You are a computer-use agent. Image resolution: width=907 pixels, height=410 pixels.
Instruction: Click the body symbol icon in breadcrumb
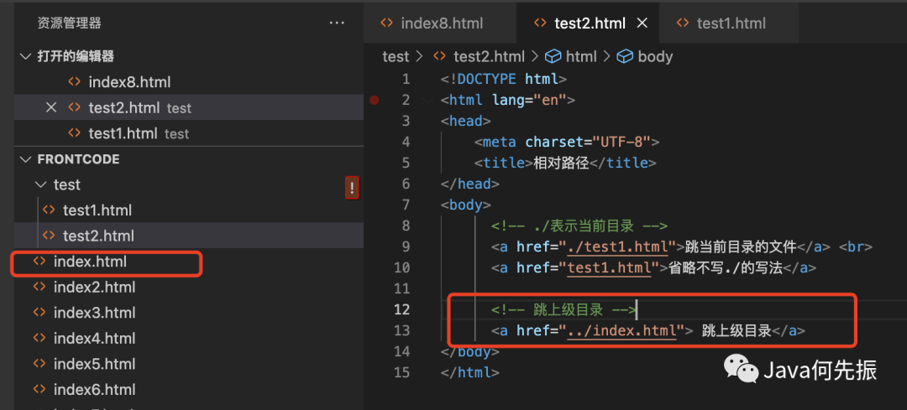pos(625,56)
